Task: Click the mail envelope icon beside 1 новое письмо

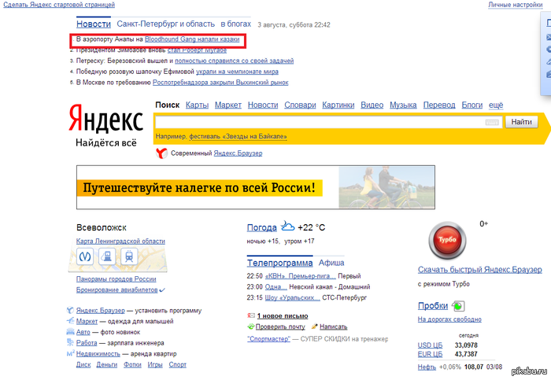Action: tap(251, 316)
